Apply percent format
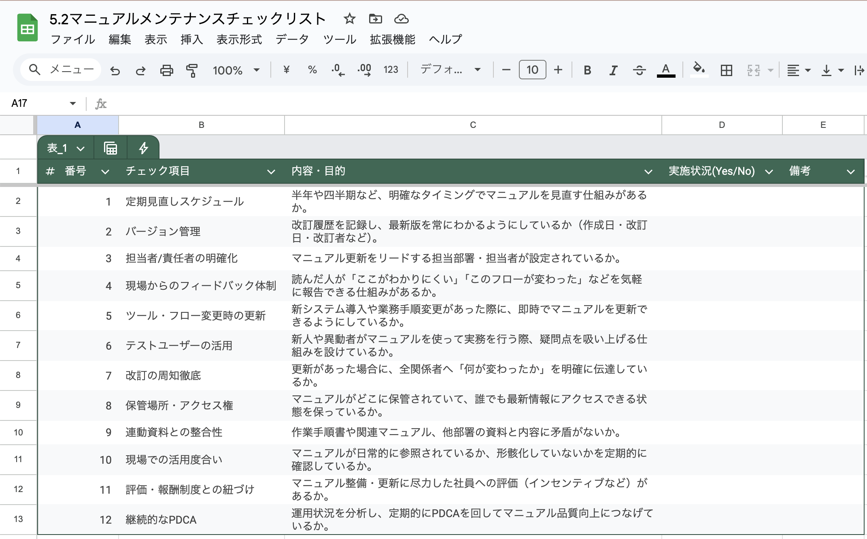 (312, 70)
